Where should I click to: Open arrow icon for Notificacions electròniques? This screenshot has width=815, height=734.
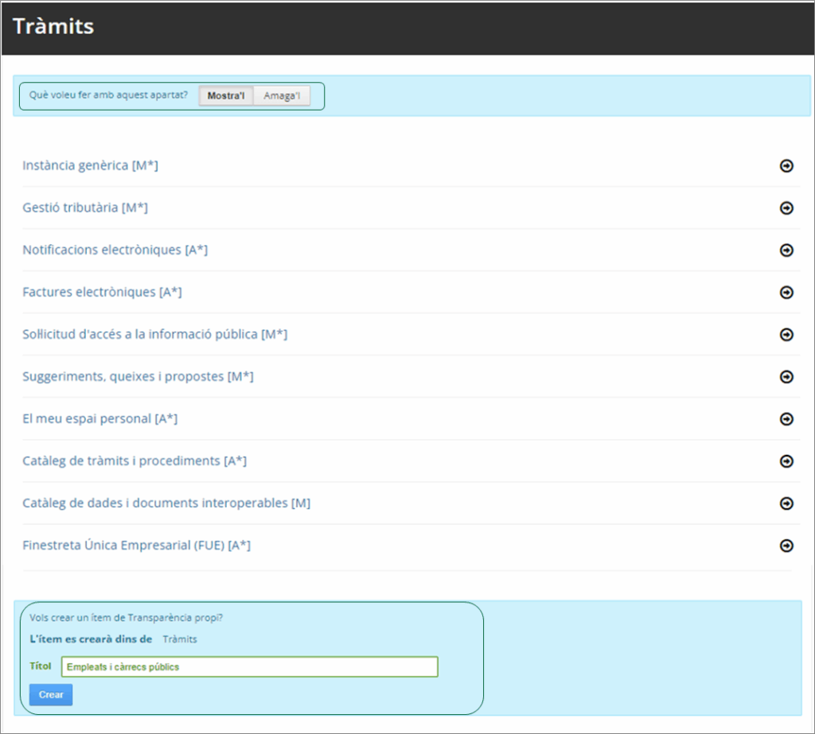tap(786, 250)
